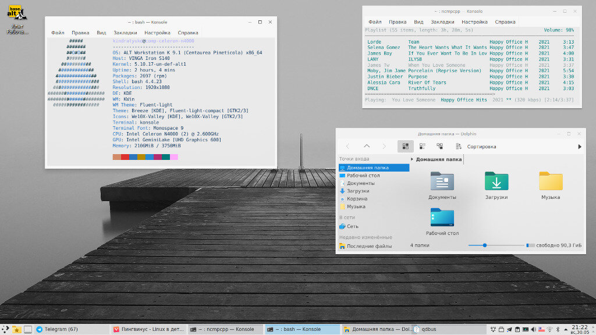
Task: Click Selena Gomez playlist row
Action: tap(470, 48)
